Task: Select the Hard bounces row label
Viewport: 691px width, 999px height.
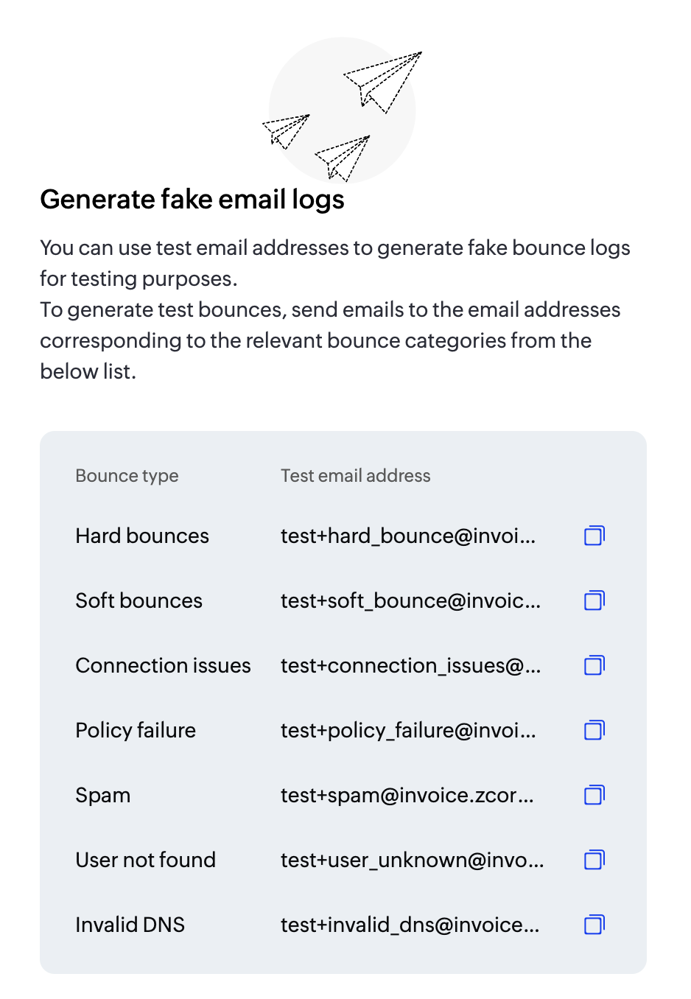Action: (x=141, y=536)
